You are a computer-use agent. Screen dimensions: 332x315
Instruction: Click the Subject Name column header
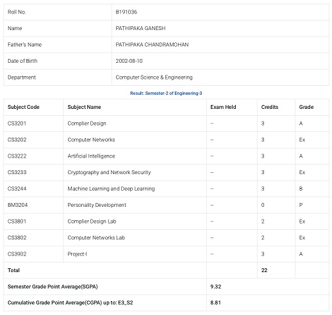pyautogui.click(x=84, y=107)
